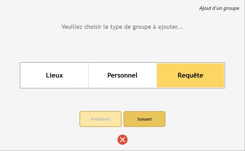The height and width of the screenshot is (151, 245).
Task: Select the Personnel group type
Action: pos(122,75)
